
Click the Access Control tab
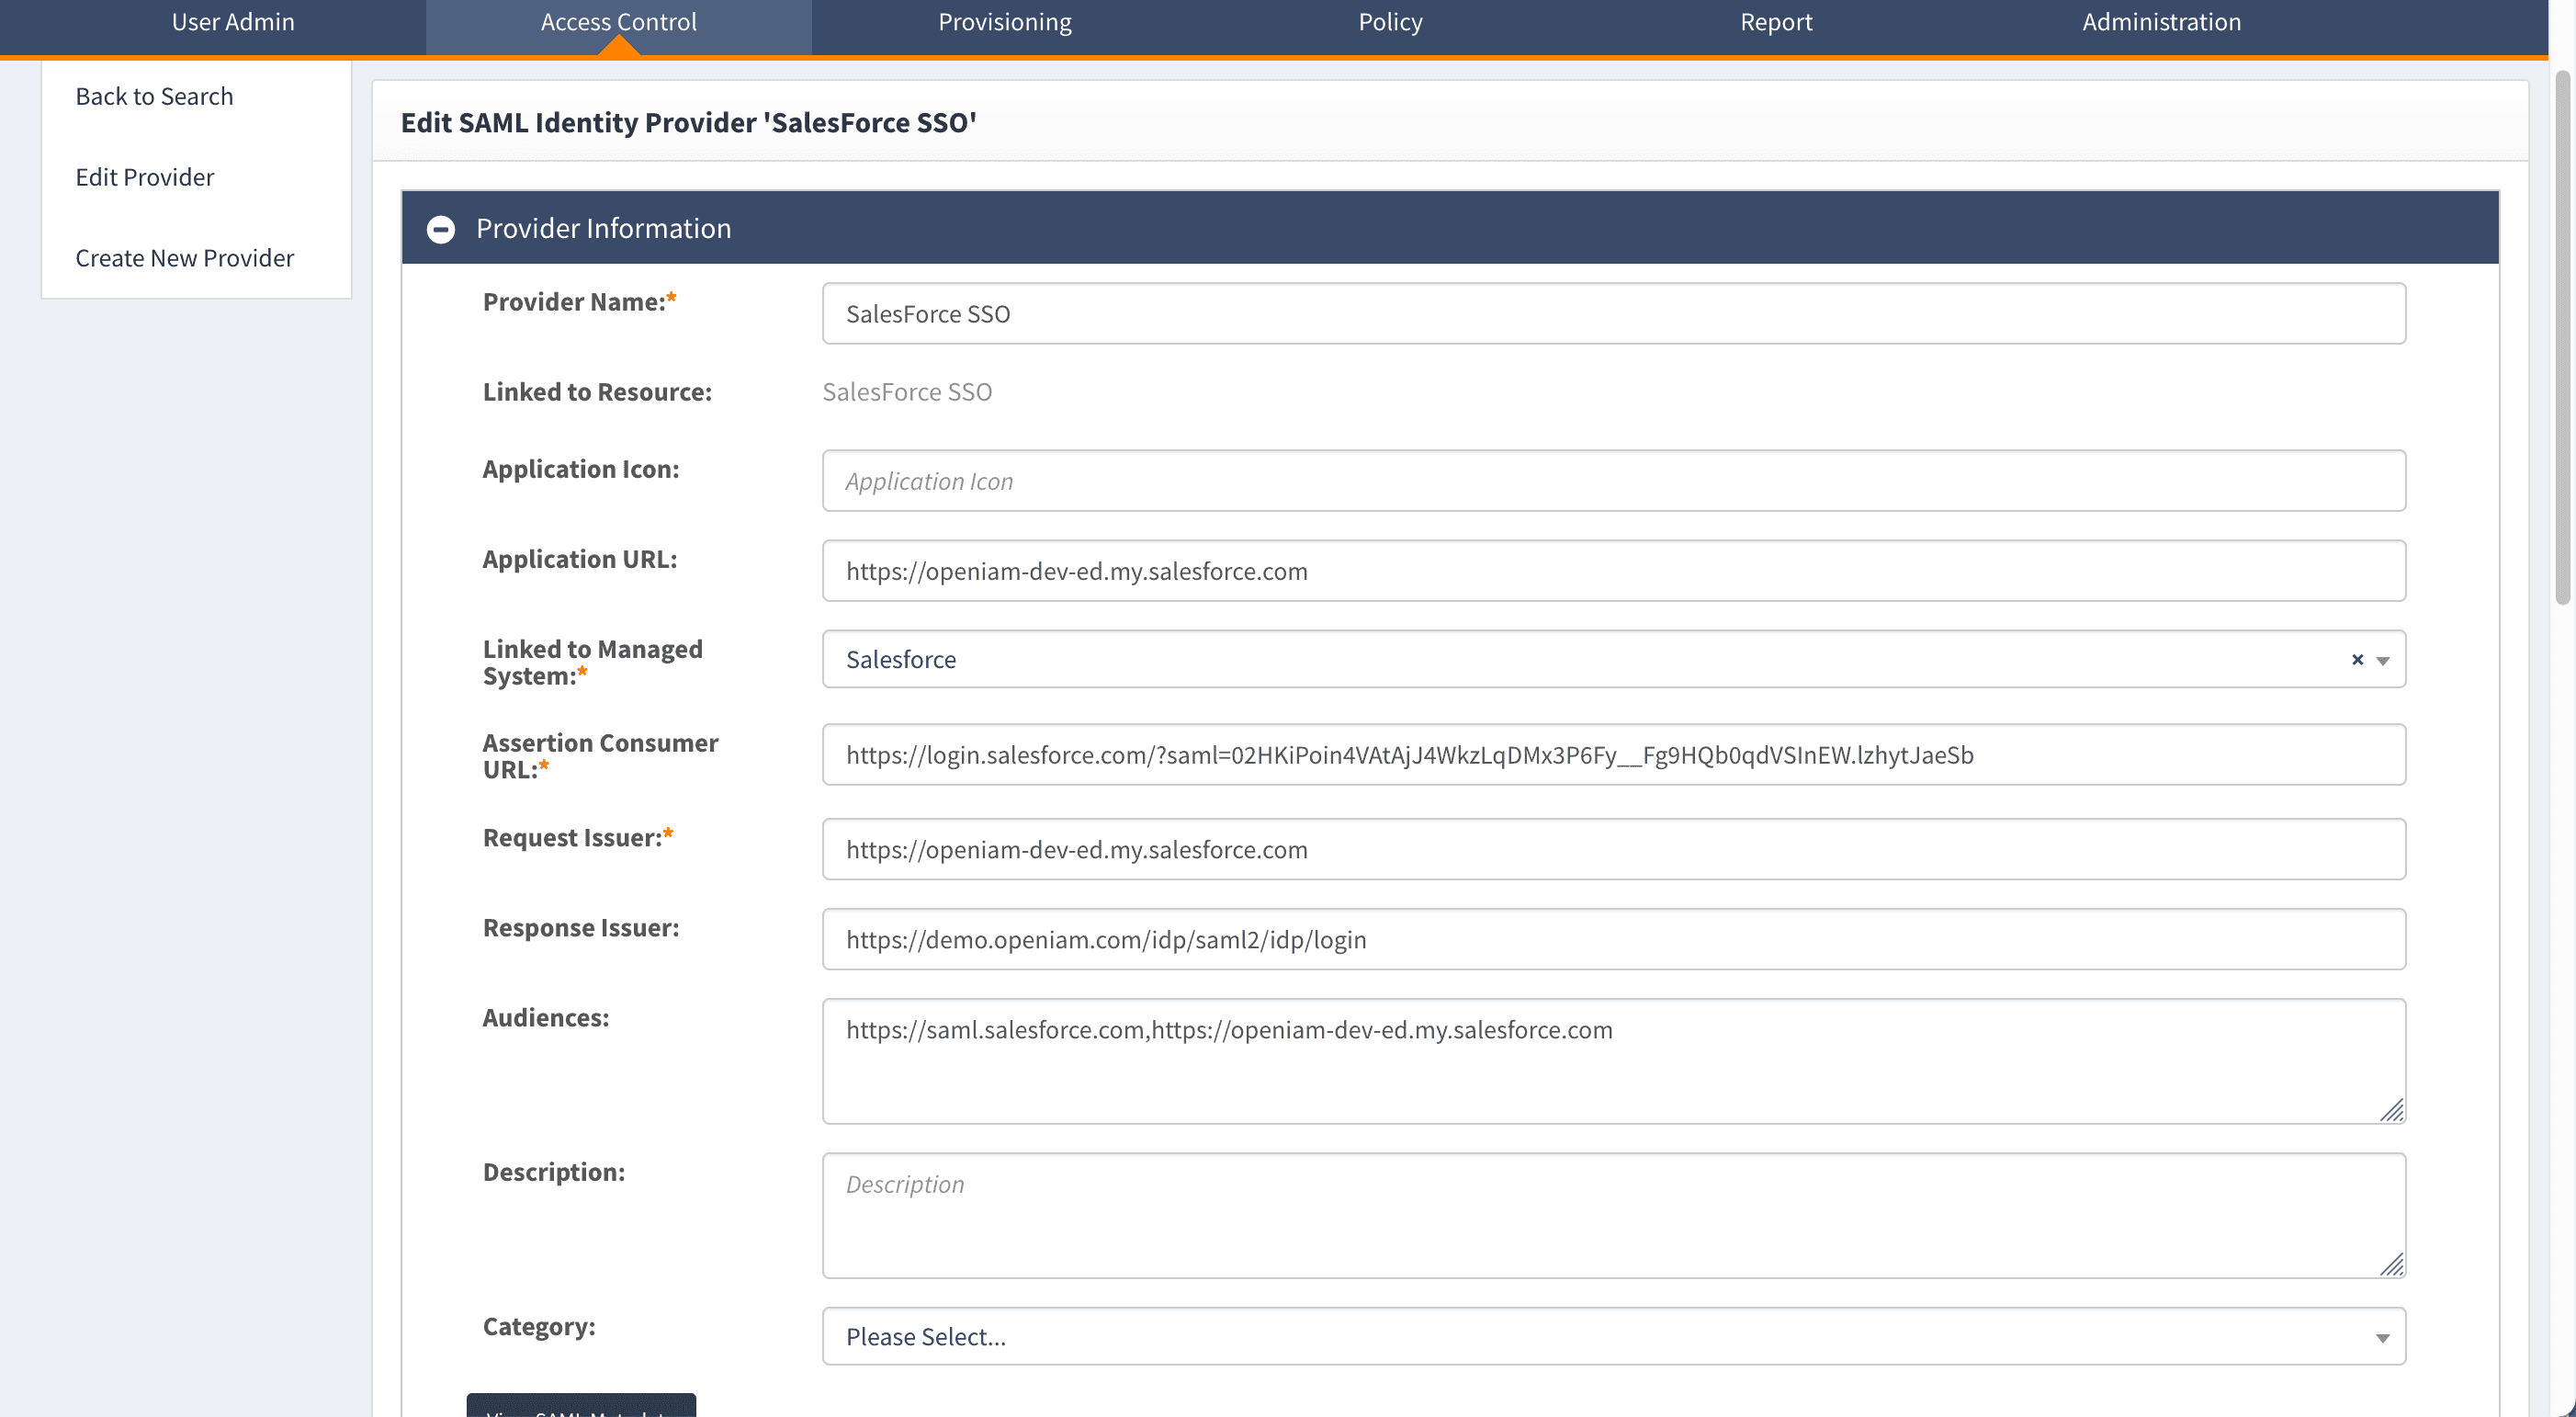coord(618,22)
